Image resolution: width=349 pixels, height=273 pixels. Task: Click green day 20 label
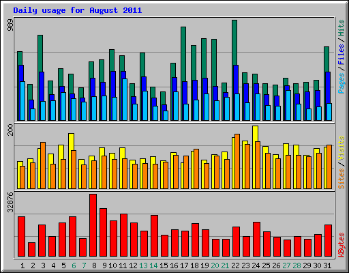215,265
